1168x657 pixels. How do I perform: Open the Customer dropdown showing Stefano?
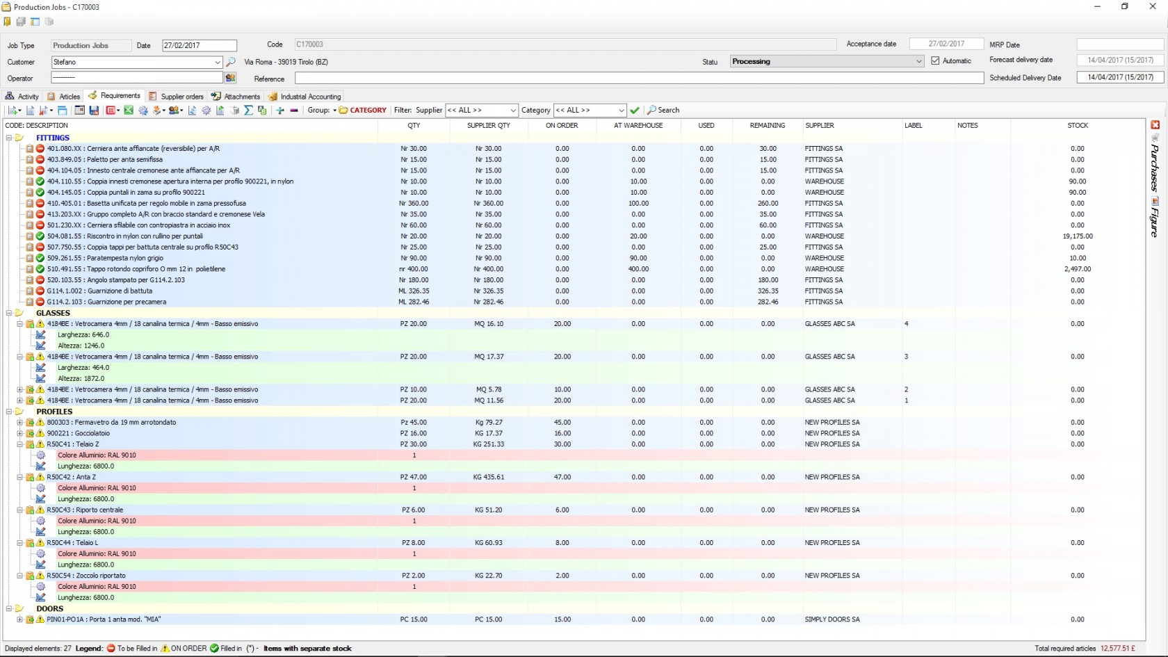click(x=218, y=62)
